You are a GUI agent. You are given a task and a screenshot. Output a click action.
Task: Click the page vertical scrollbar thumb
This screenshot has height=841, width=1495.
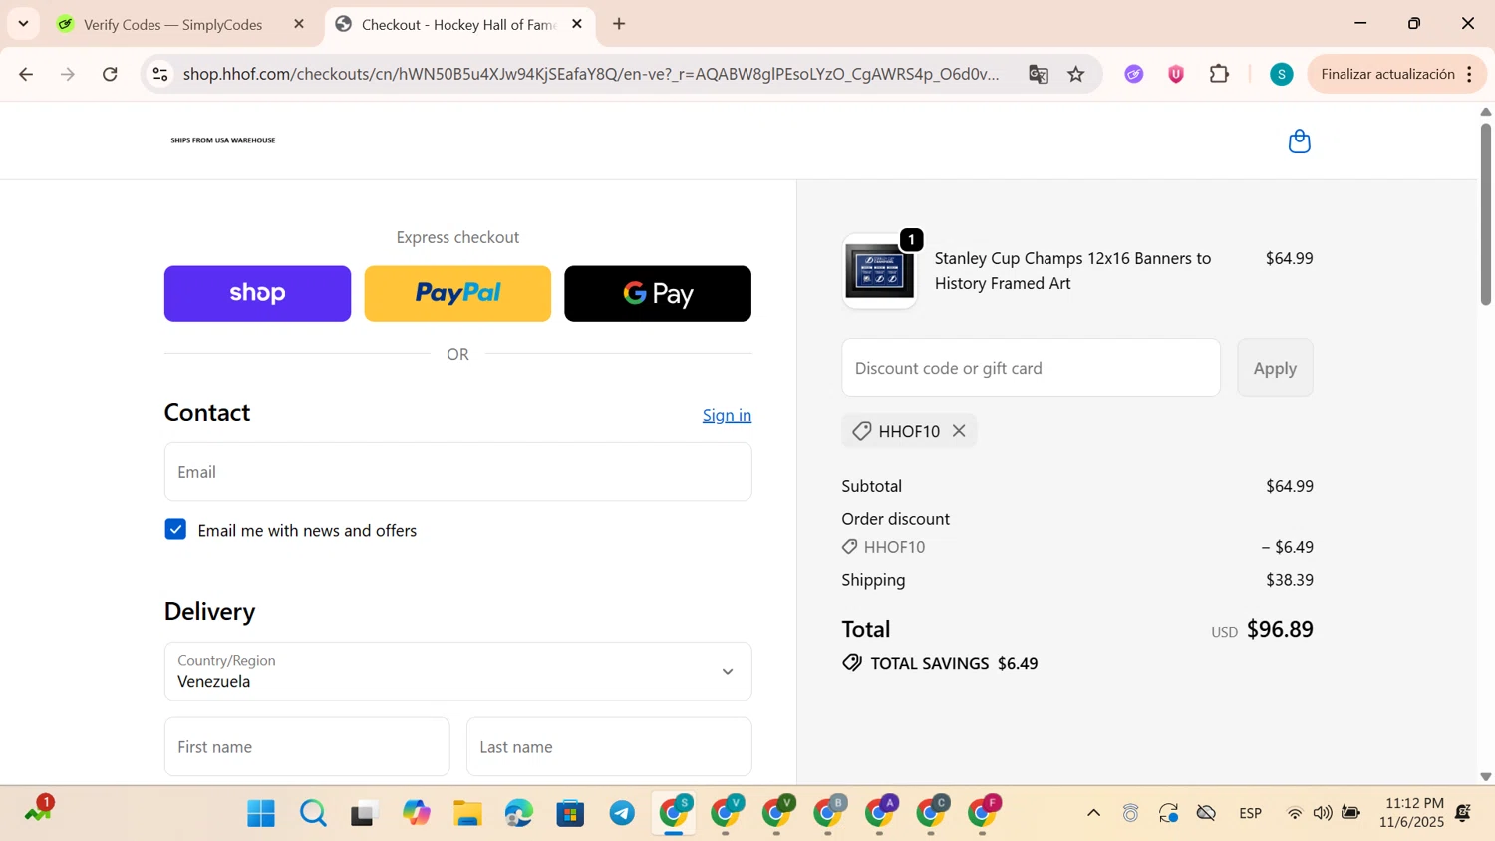click(1485, 213)
